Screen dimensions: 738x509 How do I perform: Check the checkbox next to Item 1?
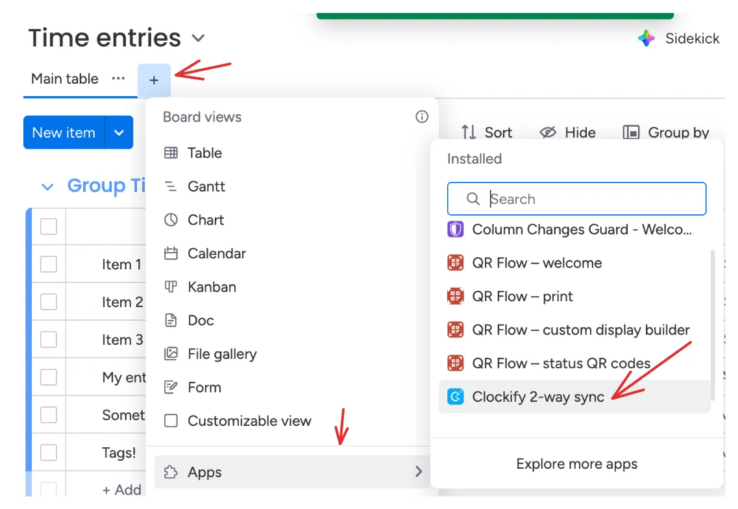[x=49, y=264]
